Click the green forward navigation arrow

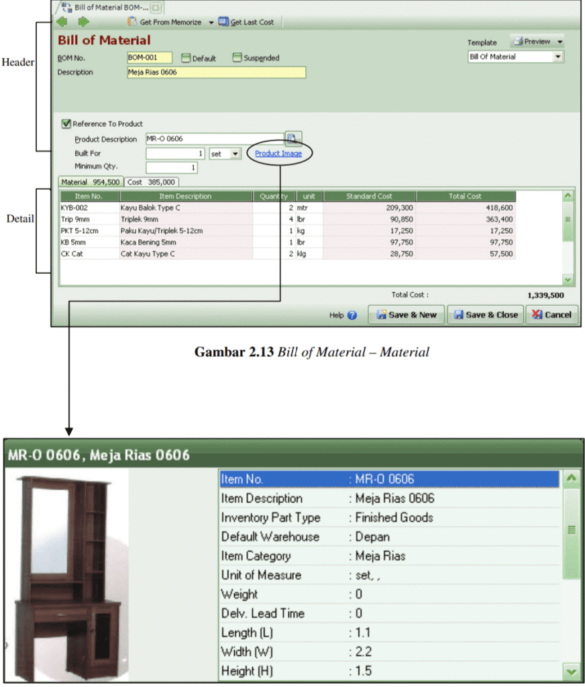click(84, 22)
